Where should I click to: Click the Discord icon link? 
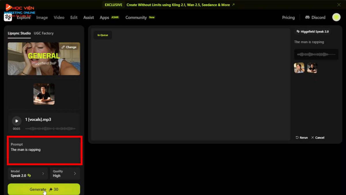307,17
